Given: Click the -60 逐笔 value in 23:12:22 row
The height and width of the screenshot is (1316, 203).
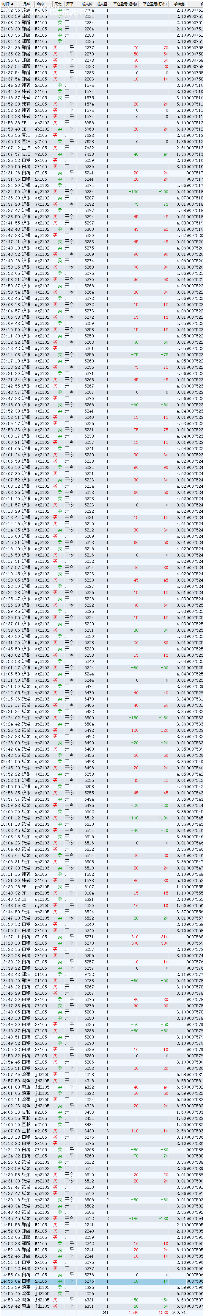Looking at the screenshot, I should [135, 342].
